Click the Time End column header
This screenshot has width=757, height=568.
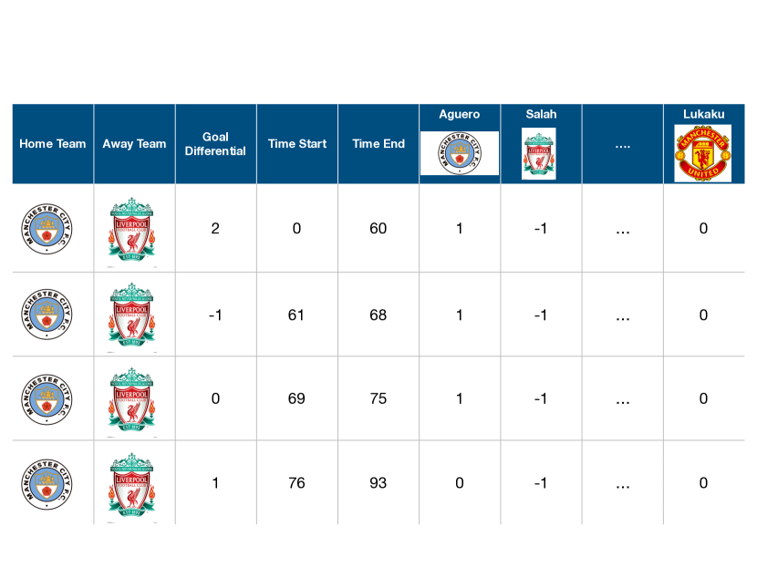378,144
